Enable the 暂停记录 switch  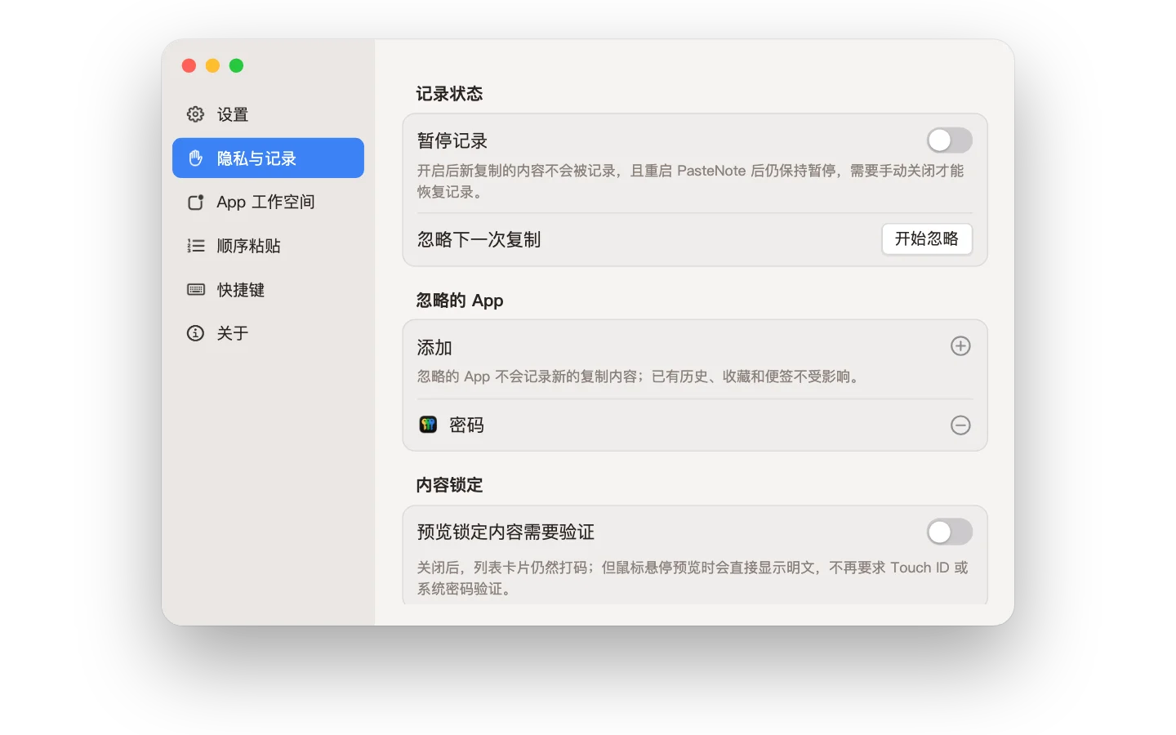(x=949, y=140)
